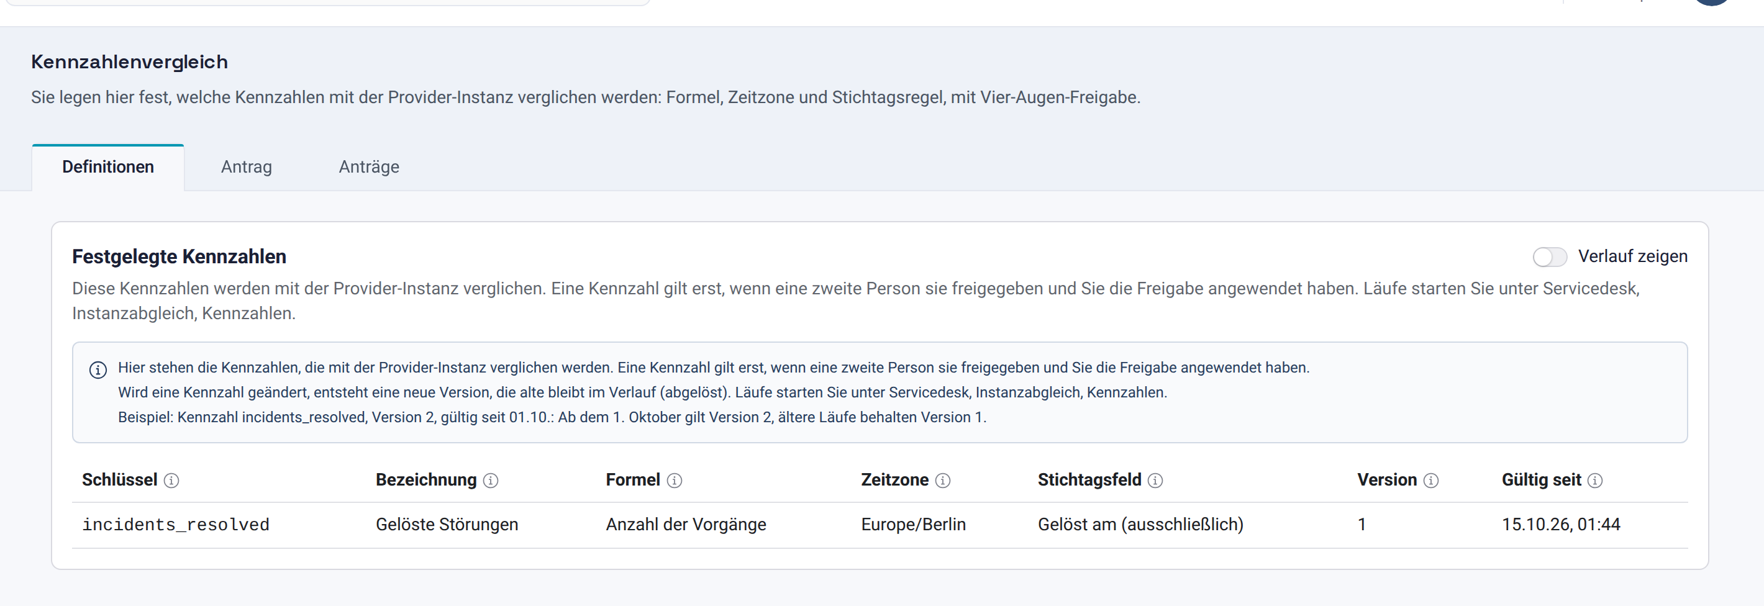Click the Stichtagsfeld column header
The image size is (1764, 606).
click(1089, 480)
